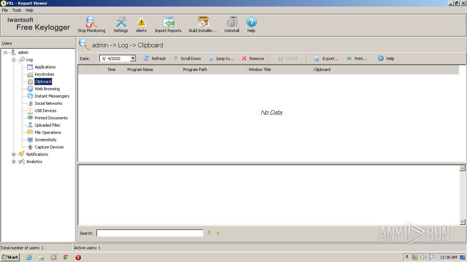Click the Search input field
Viewport: 467px width, 262px height.
[x=150, y=233]
